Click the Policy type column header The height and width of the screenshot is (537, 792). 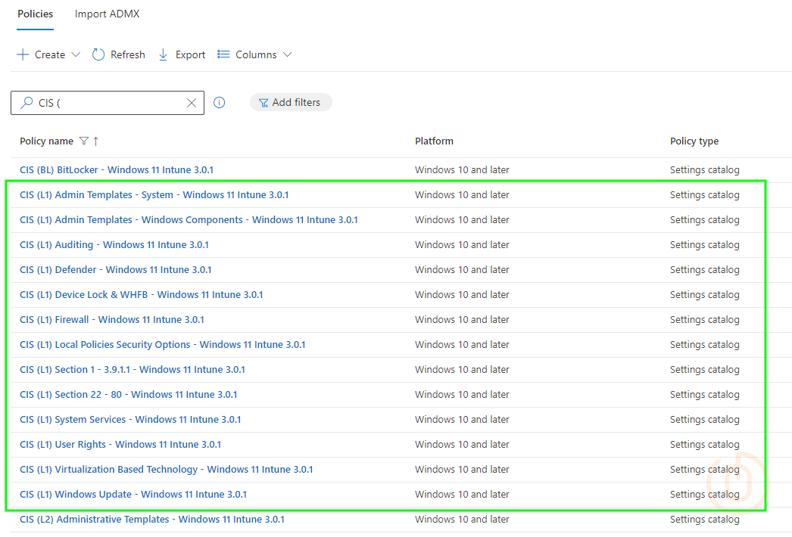(x=694, y=141)
